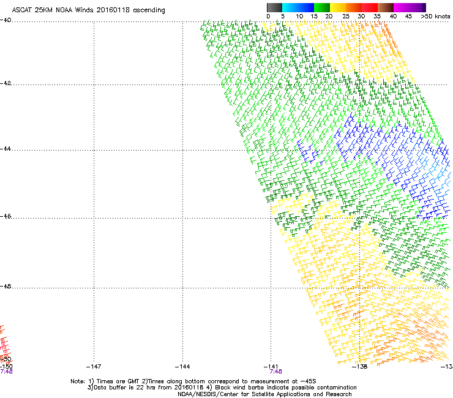453x398 pixels.
Task: Click the '25' value under the color legend
Action: coord(346,17)
